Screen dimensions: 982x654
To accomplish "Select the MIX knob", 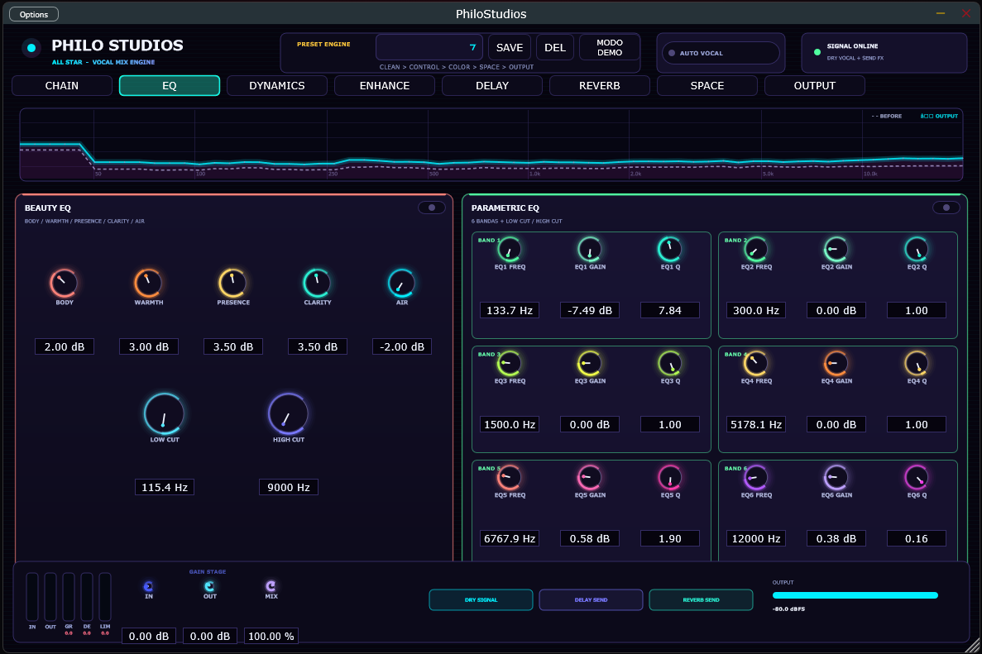I will 271,586.
